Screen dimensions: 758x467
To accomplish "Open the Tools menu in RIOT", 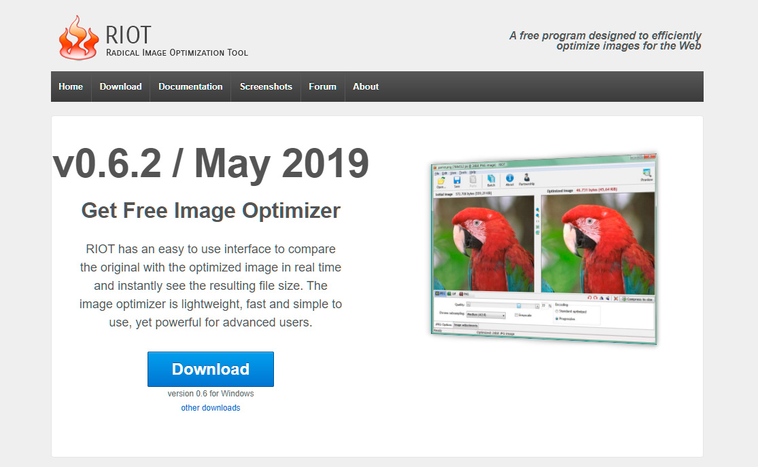I will (x=461, y=173).
